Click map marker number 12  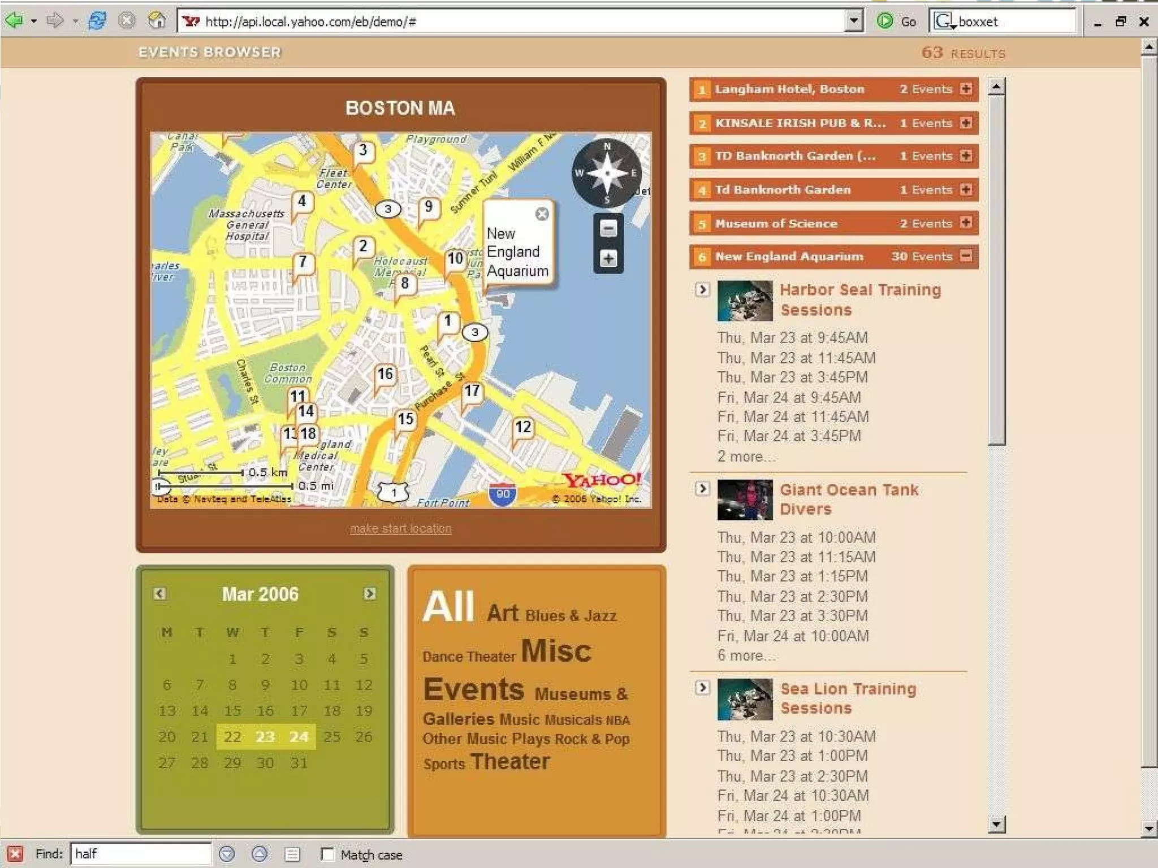pos(522,427)
